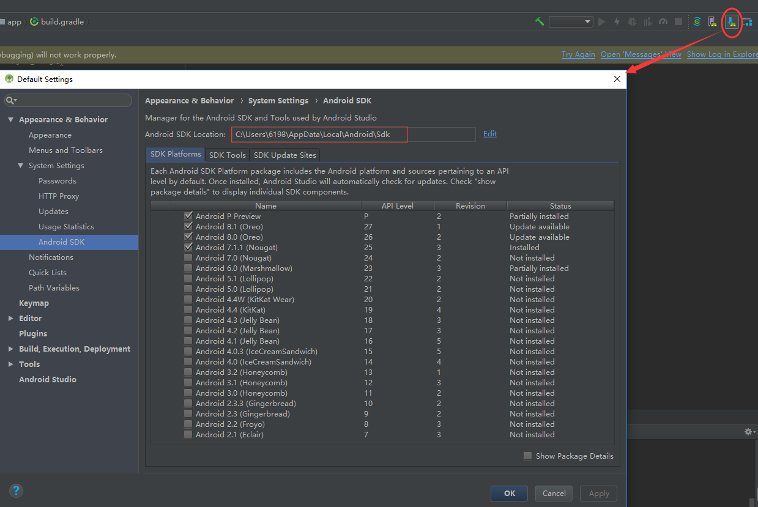This screenshot has width=758, height=507.
Task: Collapse Appearance & Behavior tree node
Action: point(11,119)
